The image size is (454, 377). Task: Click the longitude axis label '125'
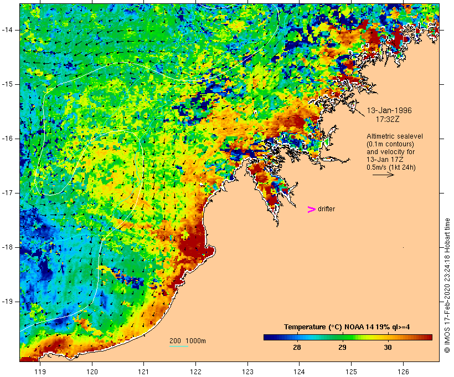351,371
